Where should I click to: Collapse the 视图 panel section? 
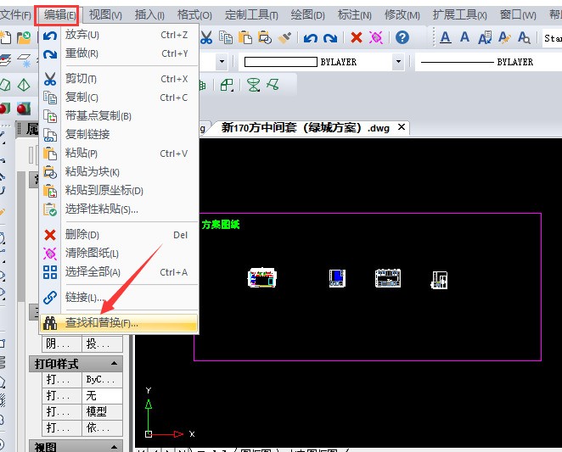click(x=115, y=447)
